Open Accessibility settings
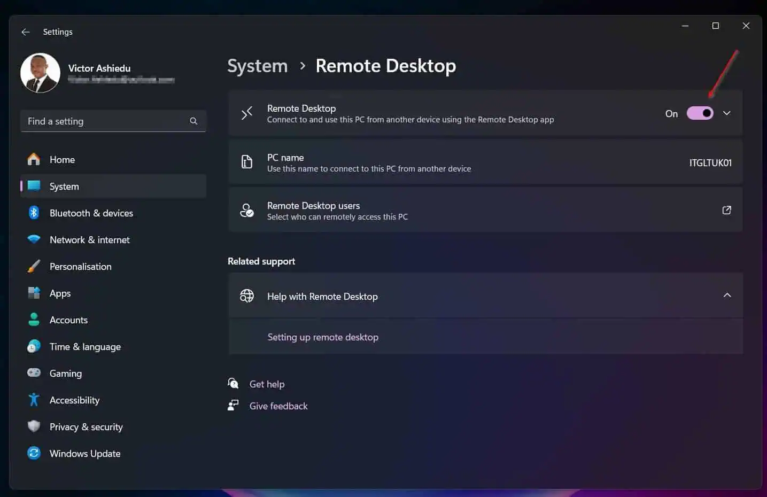 (x=113, y=400)
